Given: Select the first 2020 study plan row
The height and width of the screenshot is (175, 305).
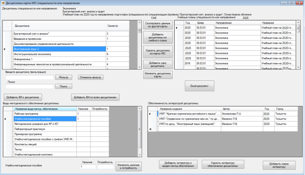Looking at the screenshot, I should pyautogui.click(x=235, y=28).
